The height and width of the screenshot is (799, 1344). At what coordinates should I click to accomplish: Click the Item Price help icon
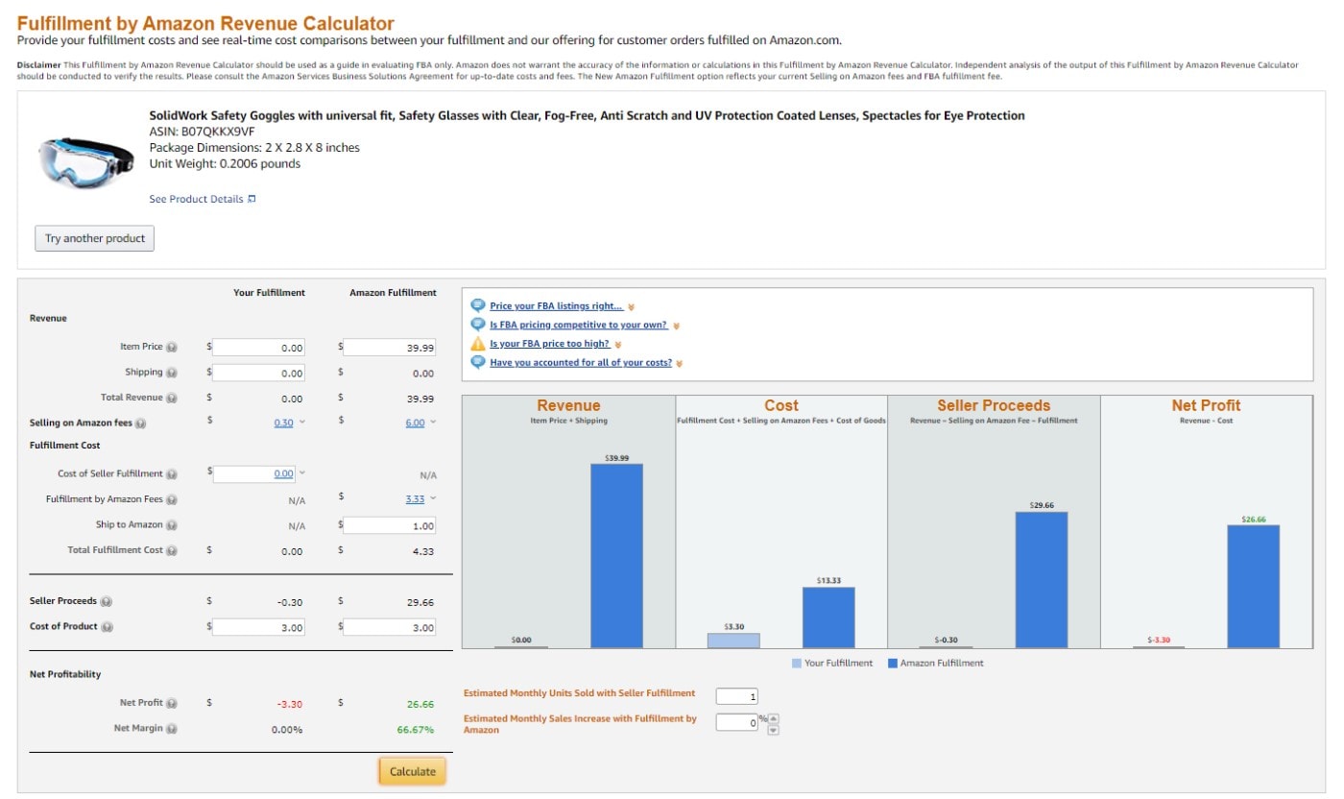click(x=172, y=348)
